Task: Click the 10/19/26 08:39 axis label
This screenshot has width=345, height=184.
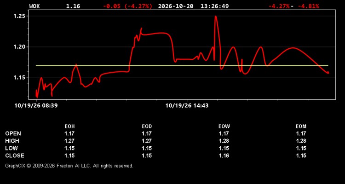Action: pyautogui.click(x=36, y=106)
